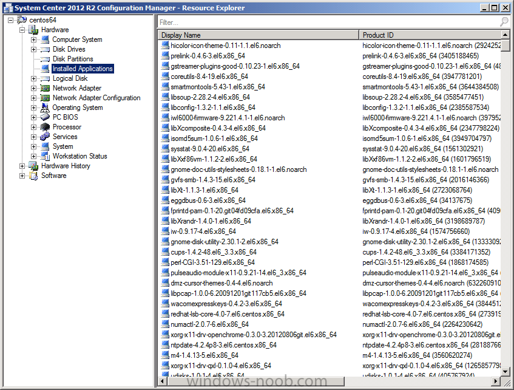Select numactl-2.0.7-6.el6.x86_64 row
The width and height of the screenshot is (514, 390).
[x=209, y=324]
